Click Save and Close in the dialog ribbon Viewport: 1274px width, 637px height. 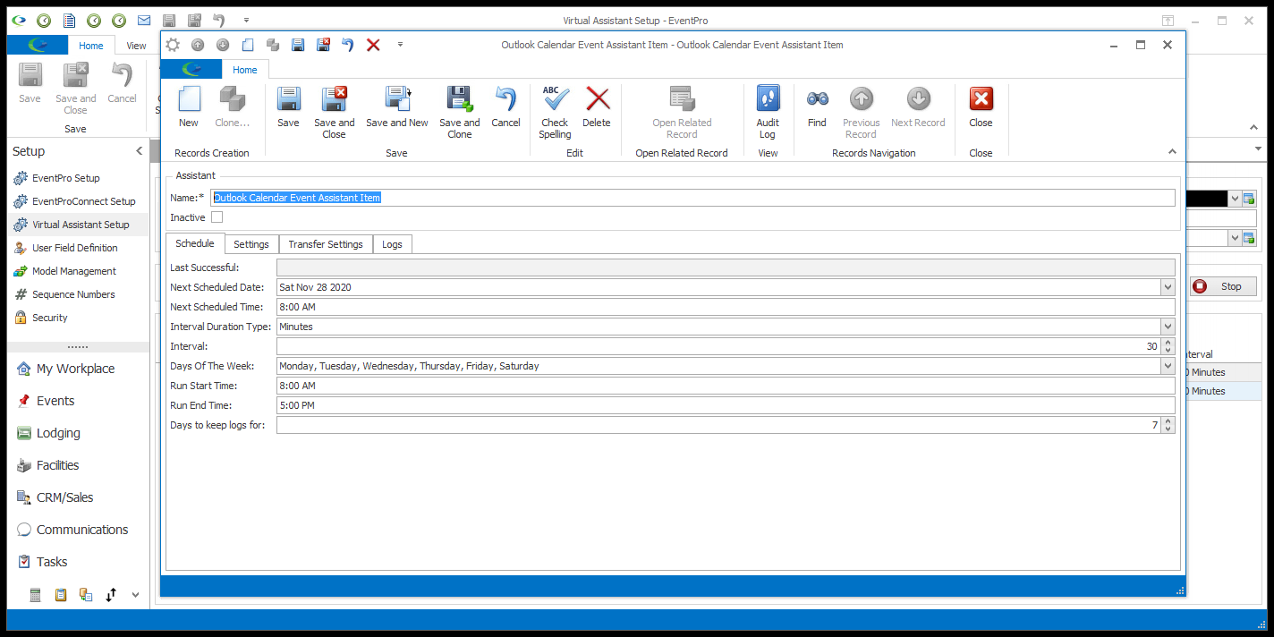tap(334, 112)
